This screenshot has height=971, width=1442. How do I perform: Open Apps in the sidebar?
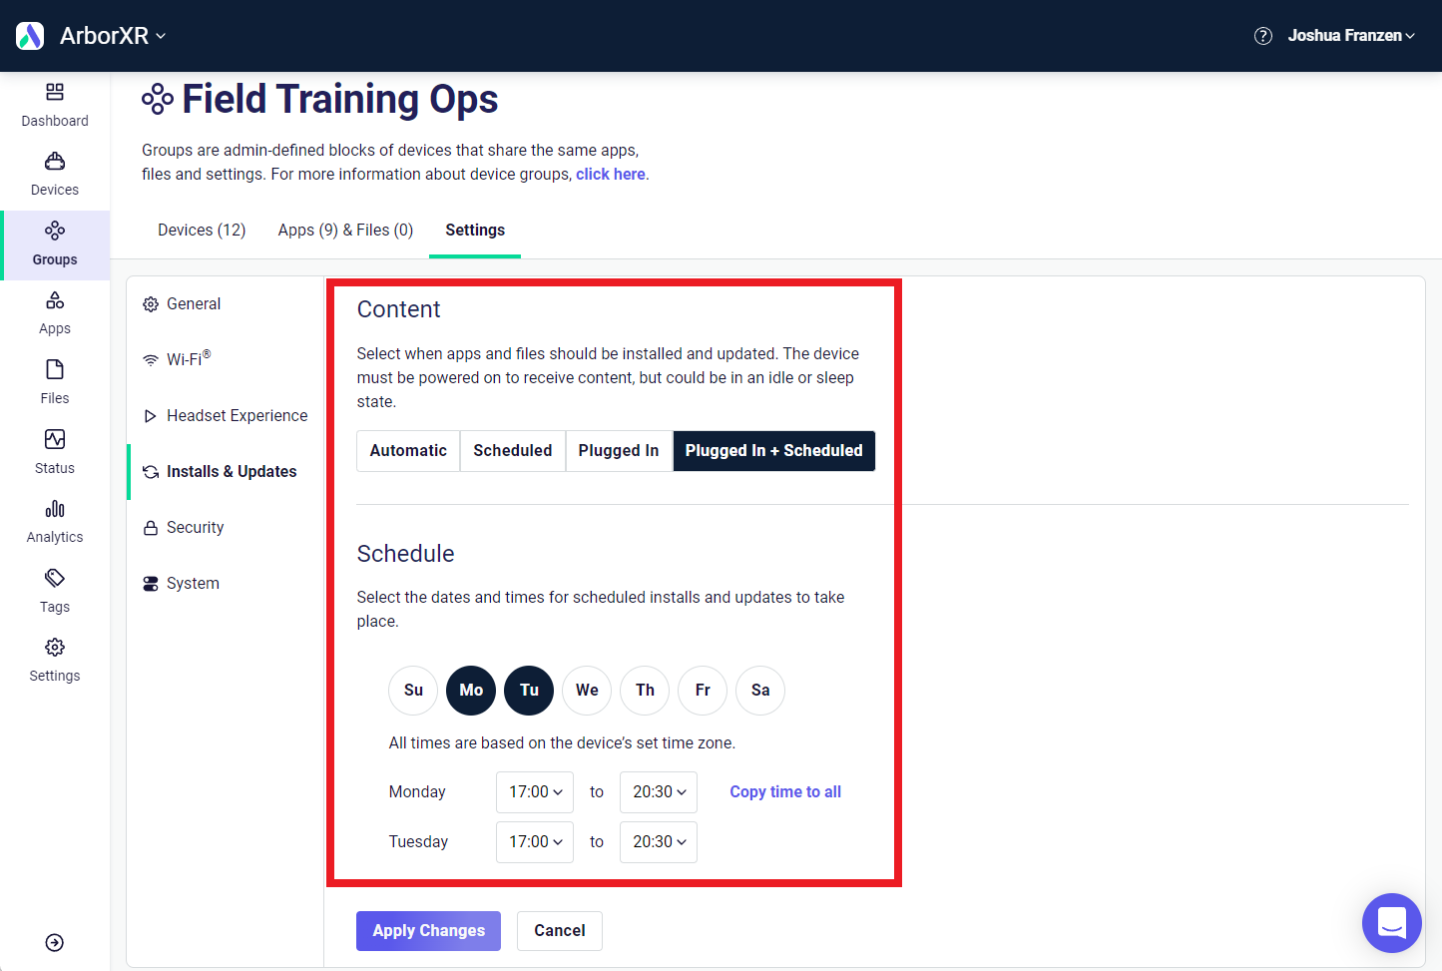pyautogui.click(x=55, y=313)
